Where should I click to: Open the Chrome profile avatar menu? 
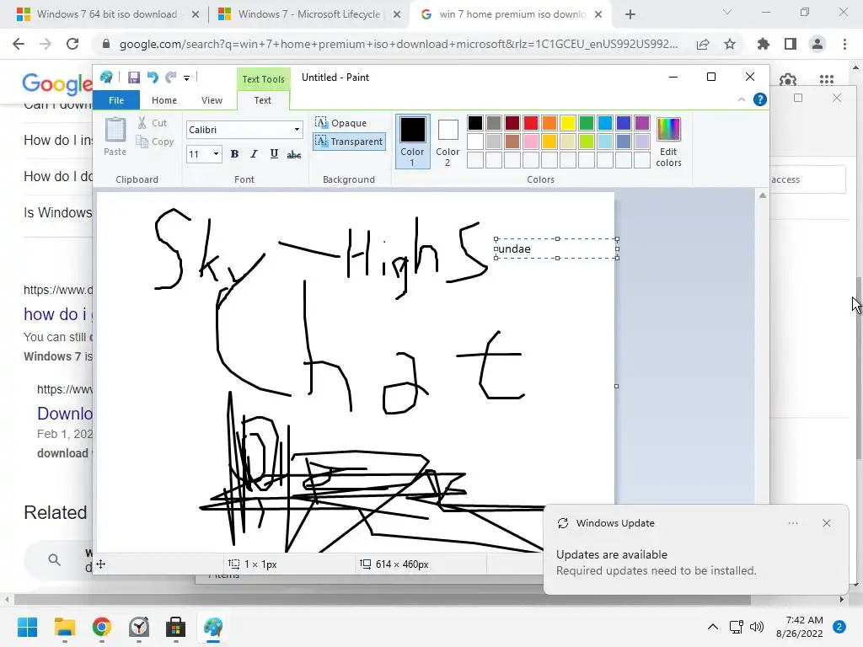click(x=817, y=44)
